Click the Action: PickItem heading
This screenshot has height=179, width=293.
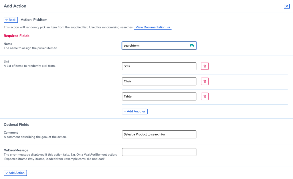coord(34,20)
